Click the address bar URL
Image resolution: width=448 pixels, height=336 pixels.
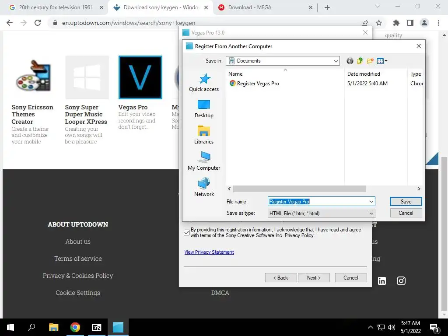coord(129,23)
